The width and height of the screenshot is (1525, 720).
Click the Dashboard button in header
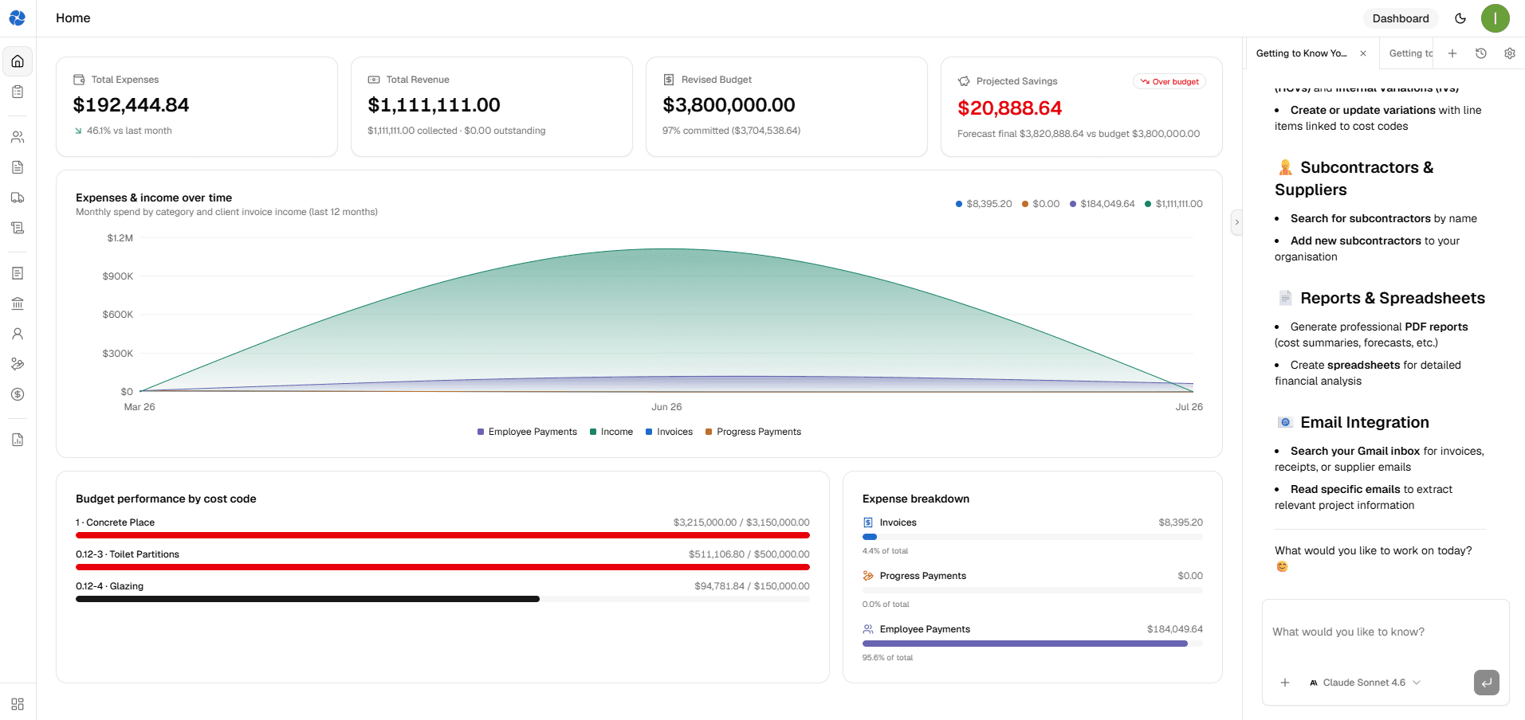[1401, 18]
